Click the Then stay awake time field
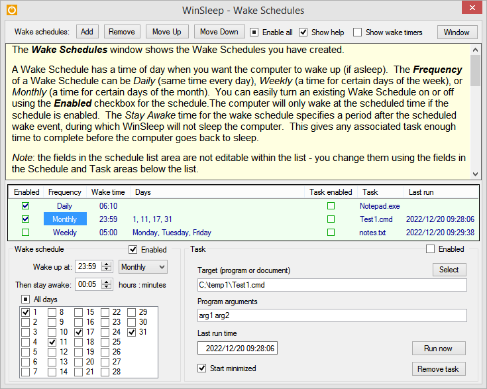The width and height of the screenshot is (487, 389). [x=88, y=284]
